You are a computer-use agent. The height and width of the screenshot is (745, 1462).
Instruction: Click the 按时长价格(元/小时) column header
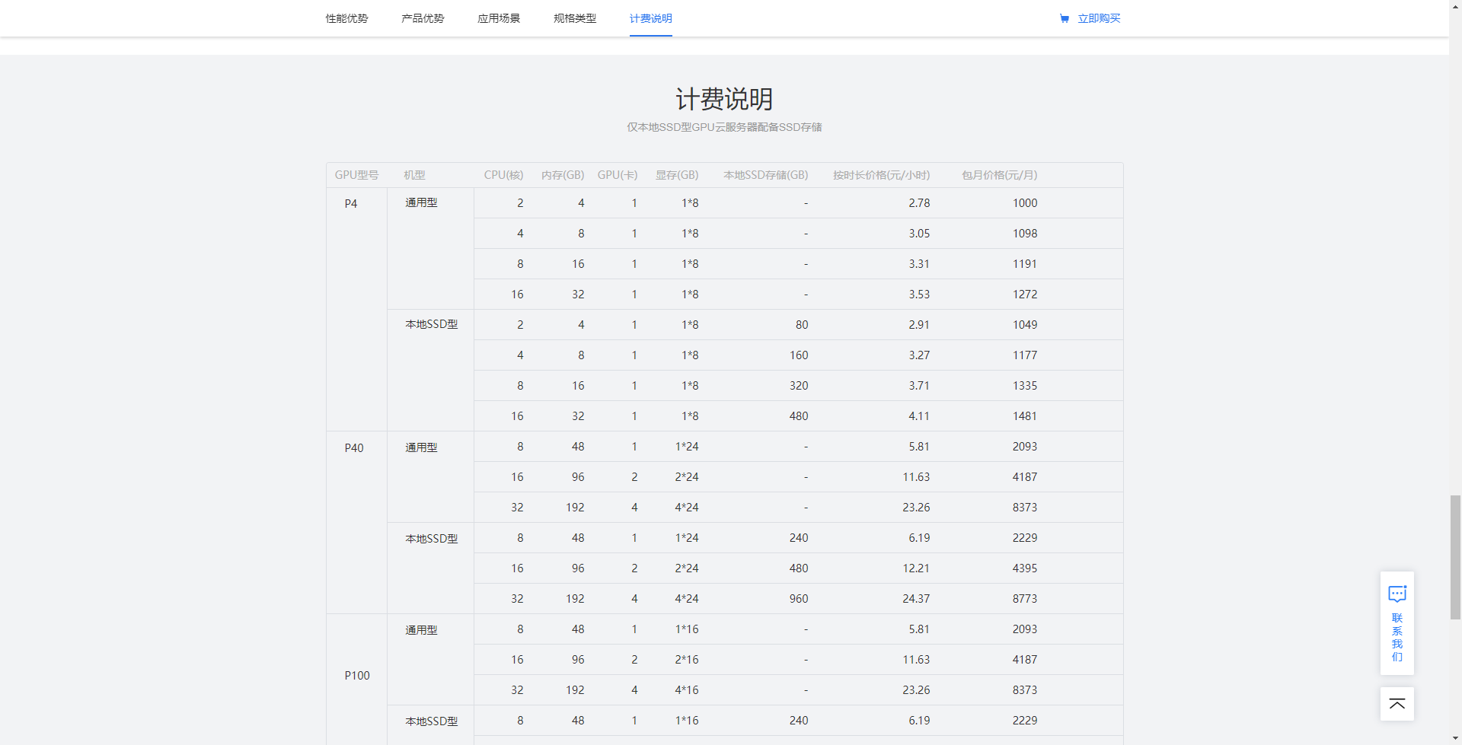(881, 175)
